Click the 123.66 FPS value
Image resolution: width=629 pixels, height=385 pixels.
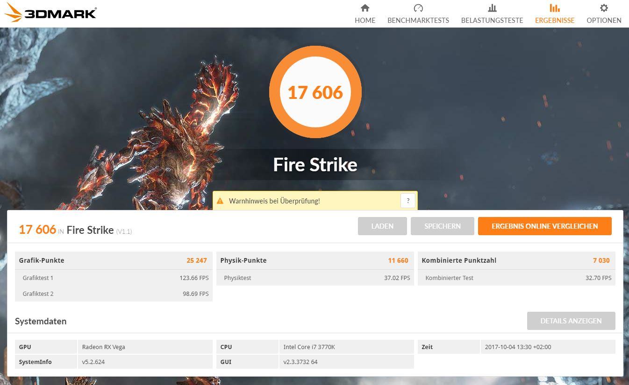pyautogui.click(x=194, y=278)
